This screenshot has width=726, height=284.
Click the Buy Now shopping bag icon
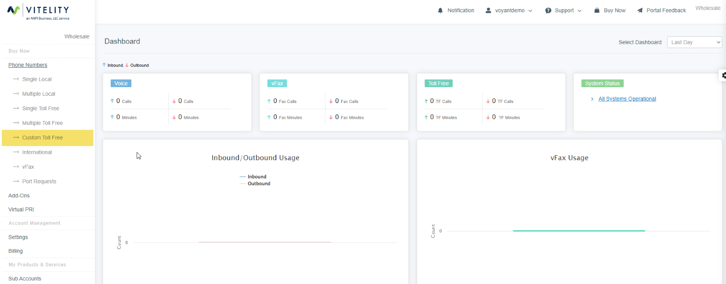click(x=597, y=10)
